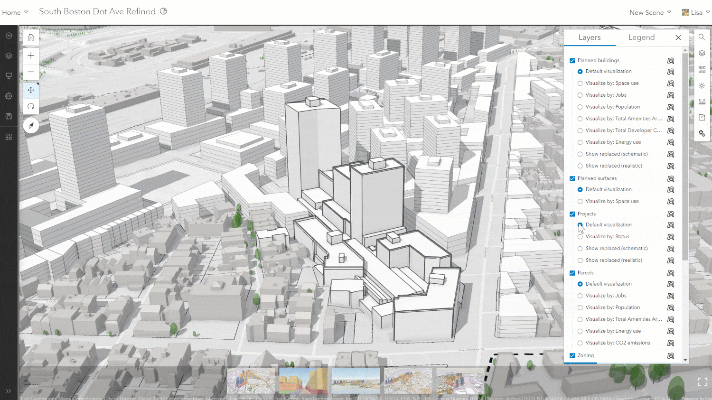Open the layers stack icon in left sidebar
The image size is (712, 400).
(x=9, y=56)
